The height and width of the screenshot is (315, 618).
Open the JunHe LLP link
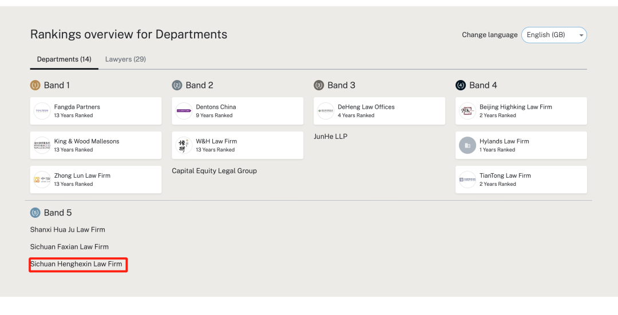tap(330, 137)
